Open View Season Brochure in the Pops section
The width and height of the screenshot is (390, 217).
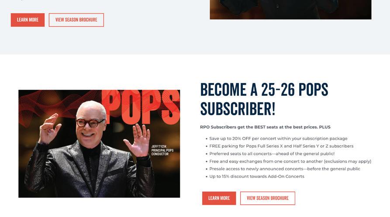coord(268,198)
